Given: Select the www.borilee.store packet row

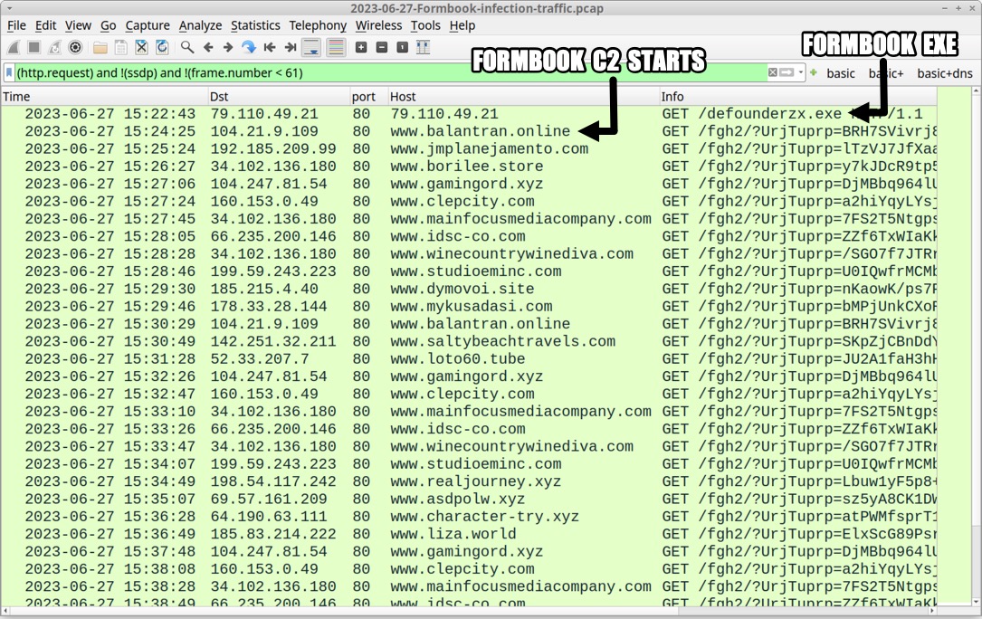Looking at the screenshot, I should pyautogui.click(x=469, y=167).
